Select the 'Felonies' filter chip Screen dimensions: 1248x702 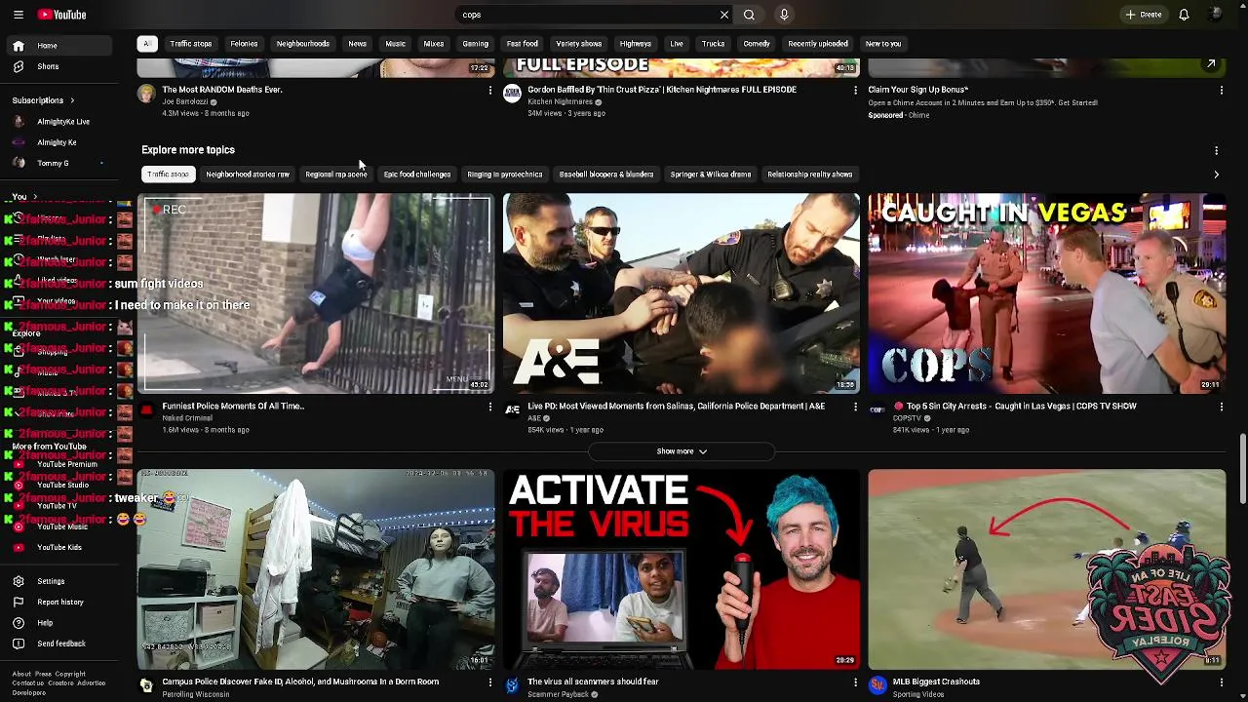click(244, 44)
